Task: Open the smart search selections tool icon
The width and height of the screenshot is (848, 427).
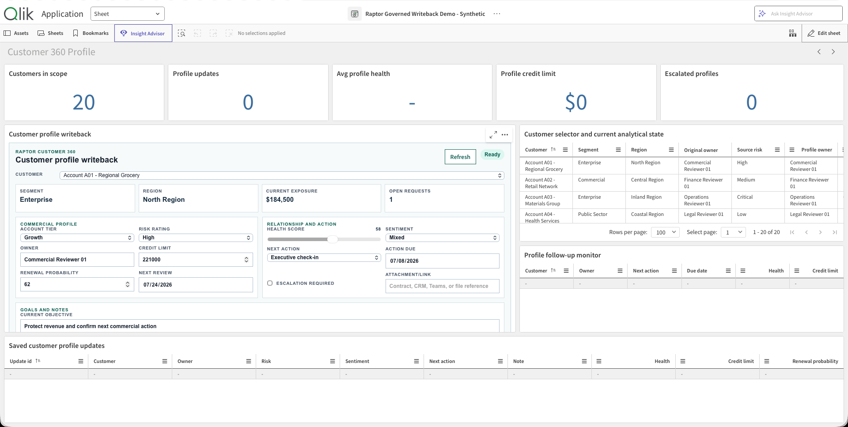Action: (x=182, y=33)
